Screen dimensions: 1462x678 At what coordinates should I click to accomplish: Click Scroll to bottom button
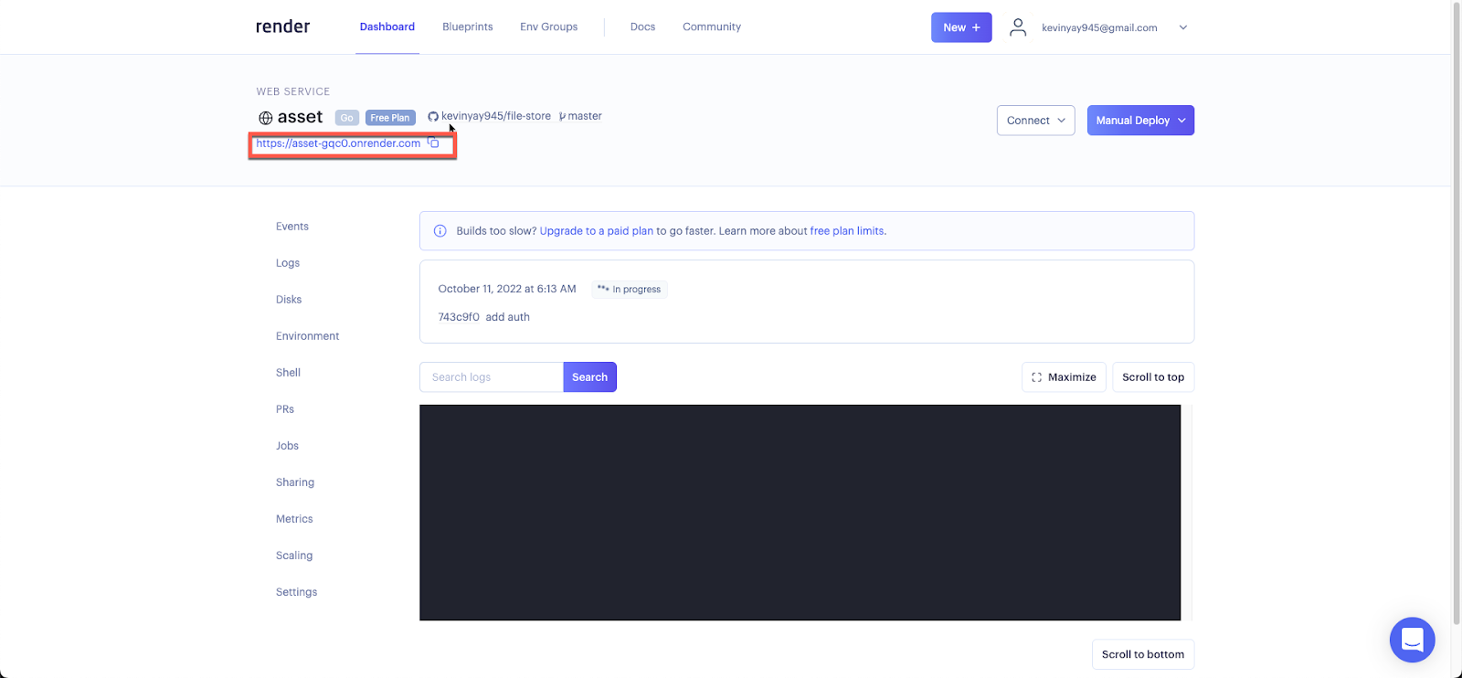[1143, 654]
